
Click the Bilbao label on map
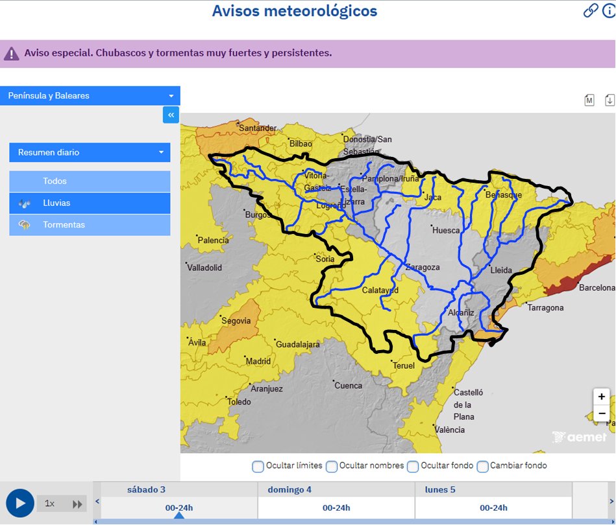point(301,144)
